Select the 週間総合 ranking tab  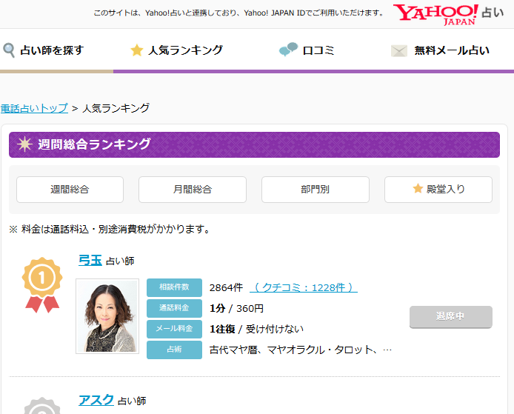[x=70, y=190]
